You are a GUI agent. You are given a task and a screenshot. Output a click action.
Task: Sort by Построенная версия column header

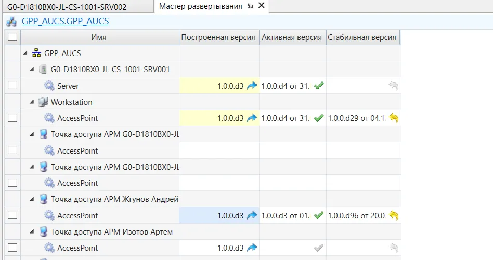pos(218,37)
